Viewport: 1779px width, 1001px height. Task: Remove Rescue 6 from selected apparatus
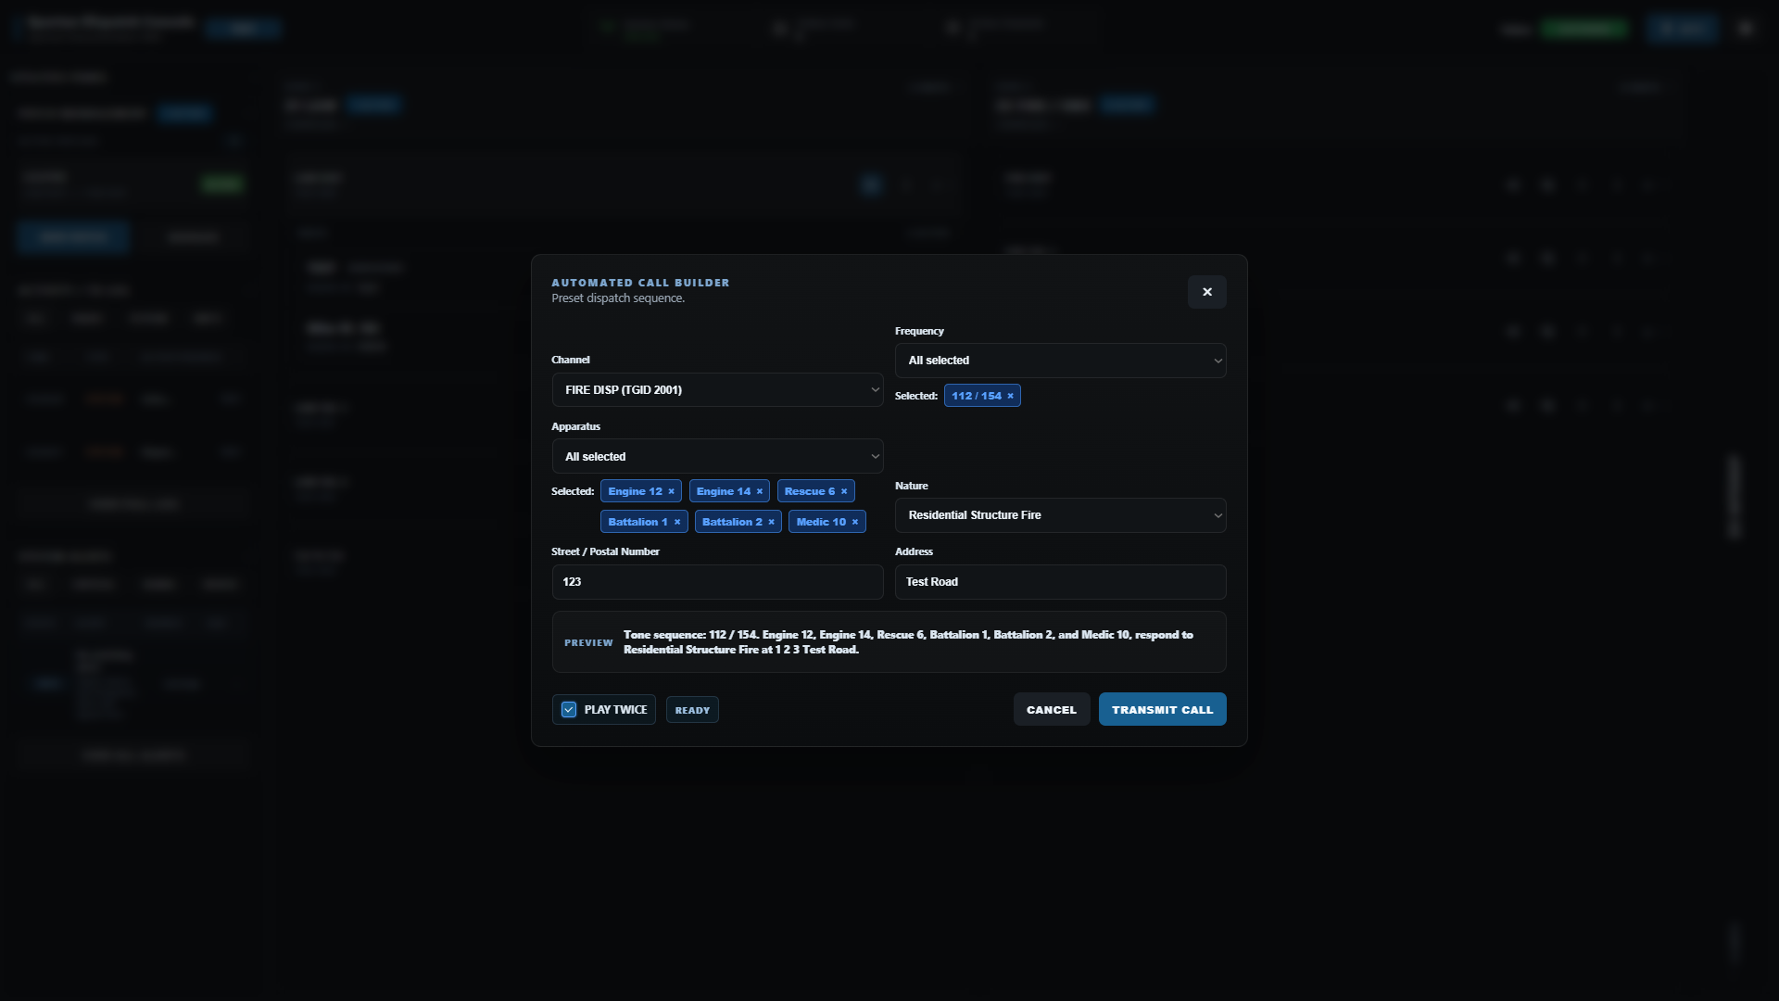coord(843,491)
